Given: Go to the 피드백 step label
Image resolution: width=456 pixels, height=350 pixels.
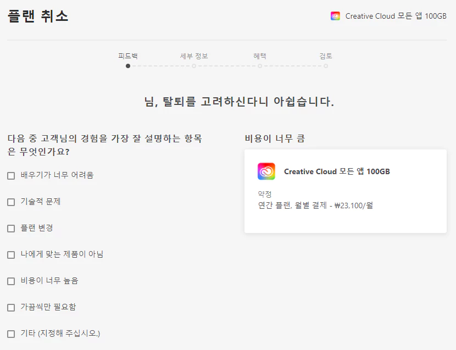Looking at the screenshot, I should click(x=128, y=56).
